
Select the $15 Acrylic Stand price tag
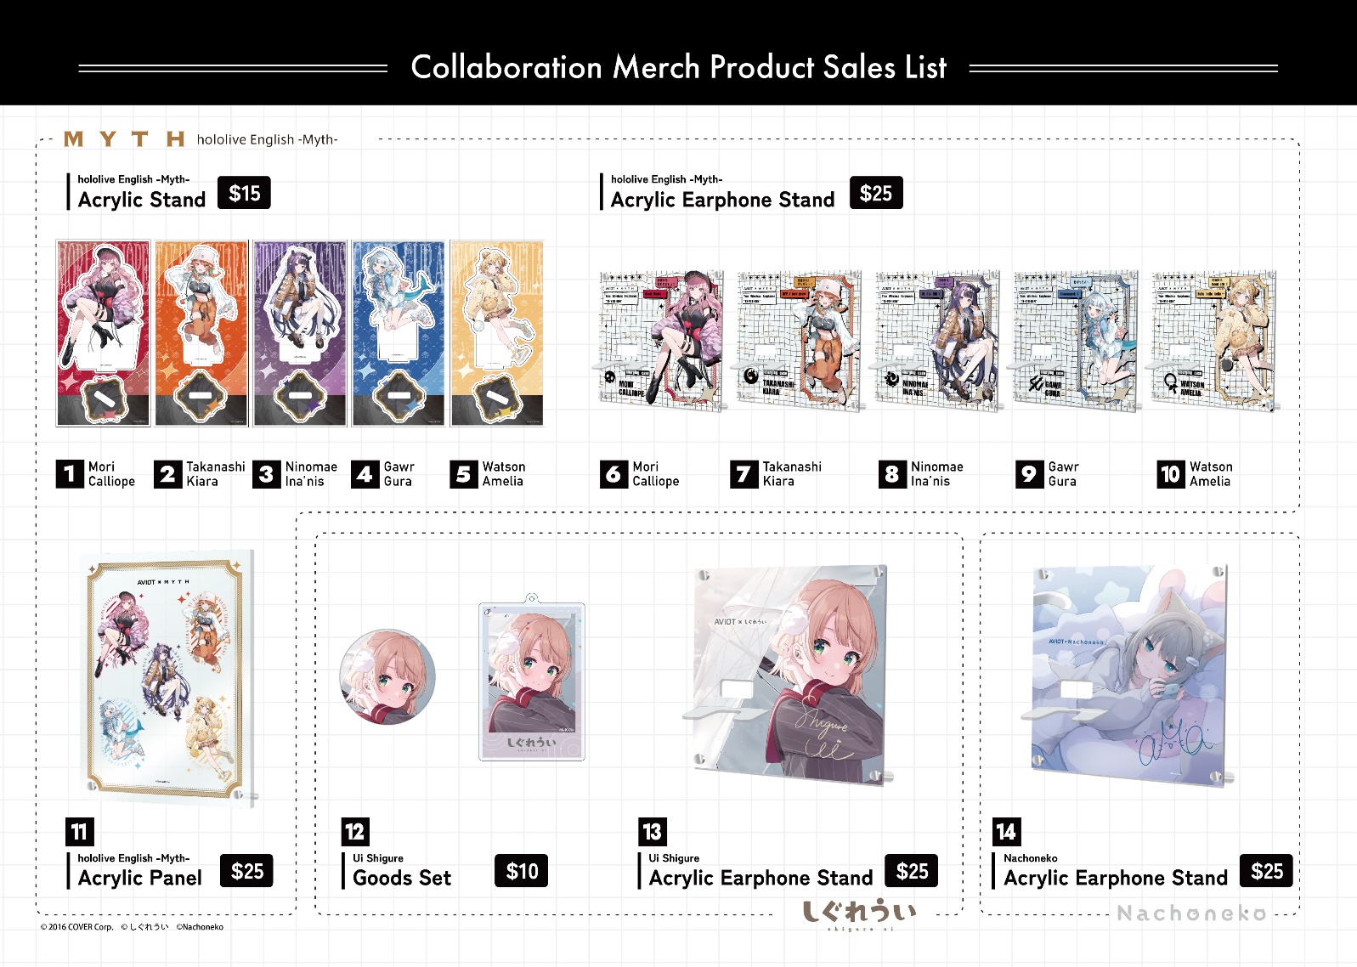[x=245, y=193]
